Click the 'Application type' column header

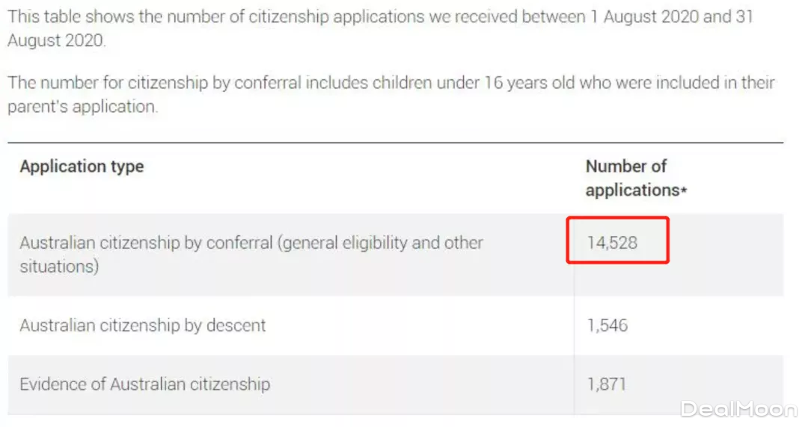point(82,166)
